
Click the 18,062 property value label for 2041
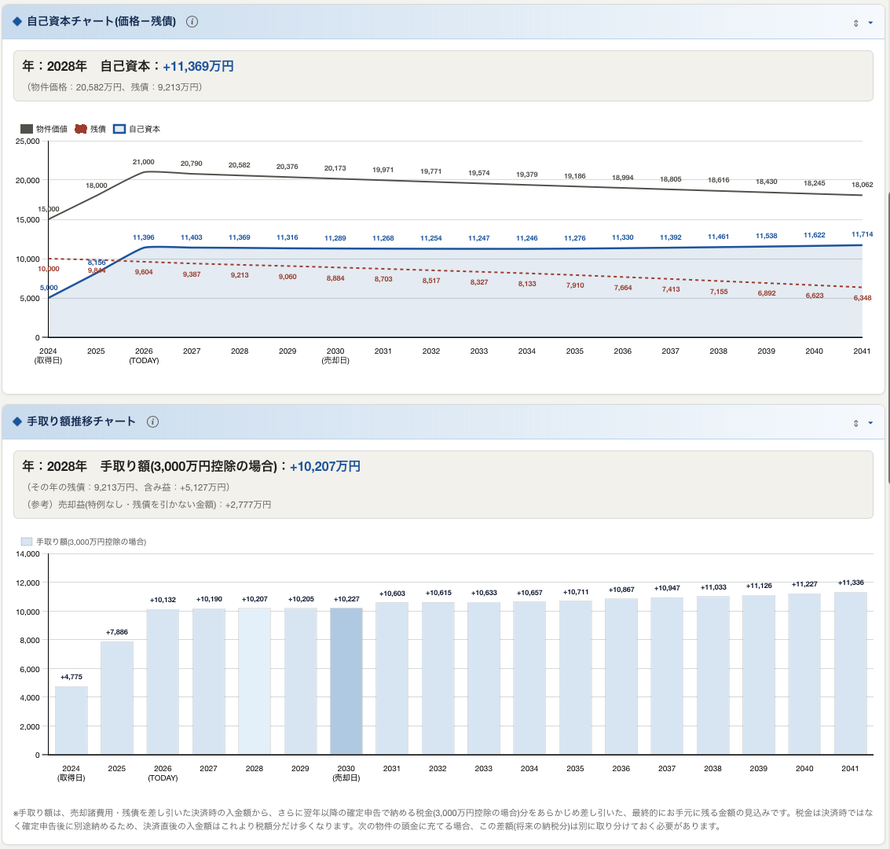pos(863,185)
